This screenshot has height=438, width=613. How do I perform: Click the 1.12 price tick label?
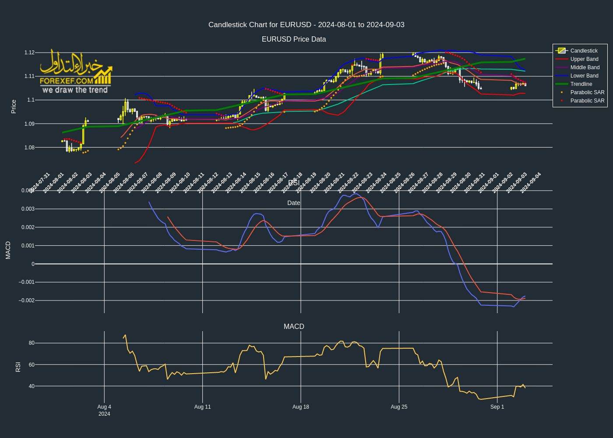click(x=29, y=53)
